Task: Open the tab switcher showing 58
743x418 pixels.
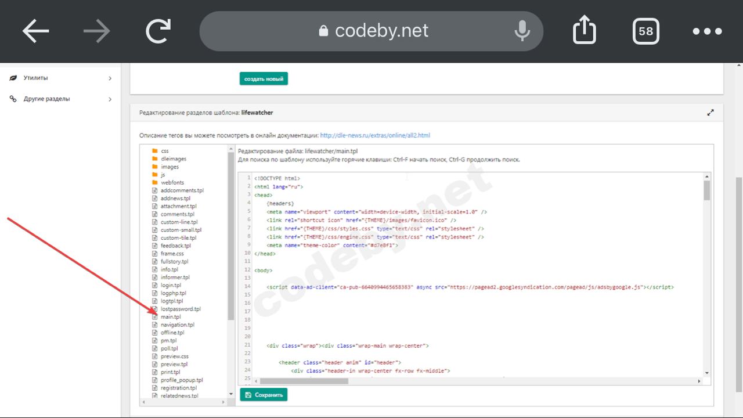Action: click(645, 31)
